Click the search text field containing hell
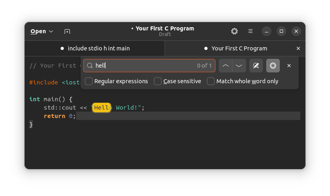The image size is (330, 196). 149,66
